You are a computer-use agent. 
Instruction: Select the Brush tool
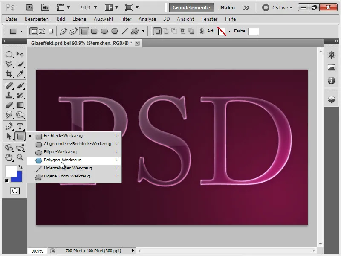click(20, 85)
